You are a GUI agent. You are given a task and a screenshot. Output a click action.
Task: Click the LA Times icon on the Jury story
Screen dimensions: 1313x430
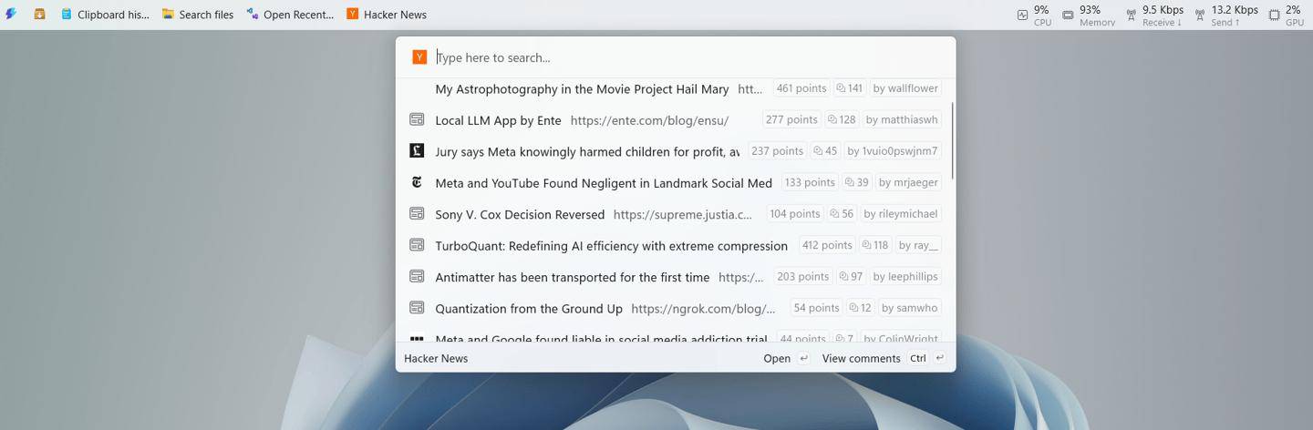point(417,151)
